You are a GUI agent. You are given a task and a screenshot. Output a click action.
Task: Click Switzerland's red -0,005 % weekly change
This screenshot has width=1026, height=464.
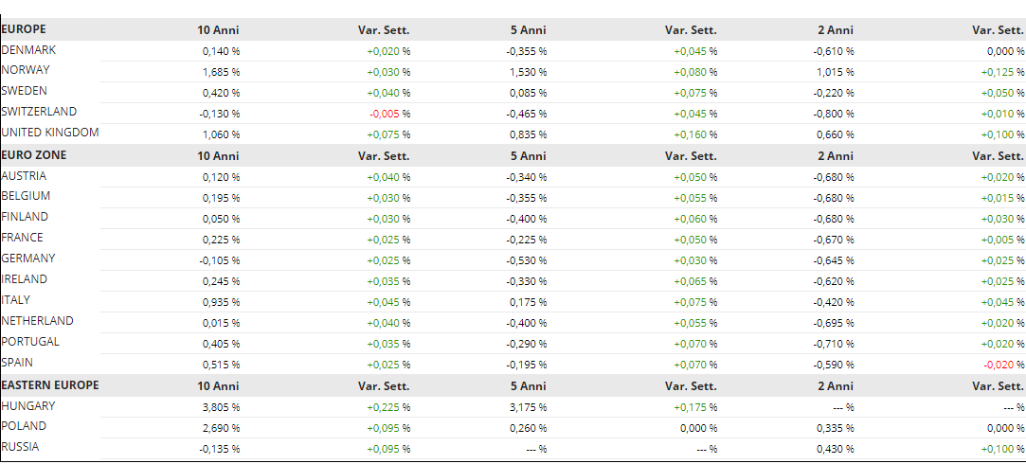tap(390, 114)
